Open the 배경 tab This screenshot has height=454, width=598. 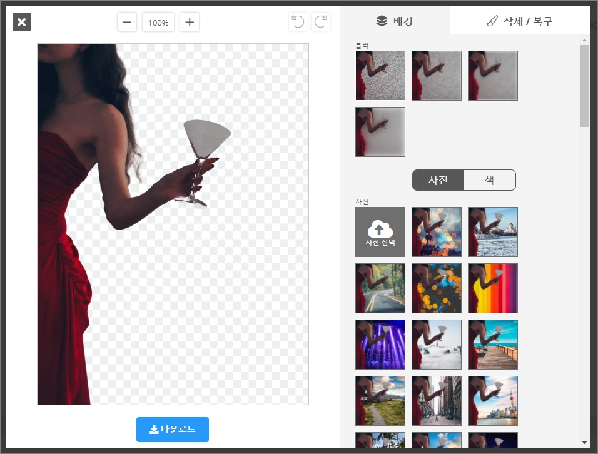click(x=394, y=21)
